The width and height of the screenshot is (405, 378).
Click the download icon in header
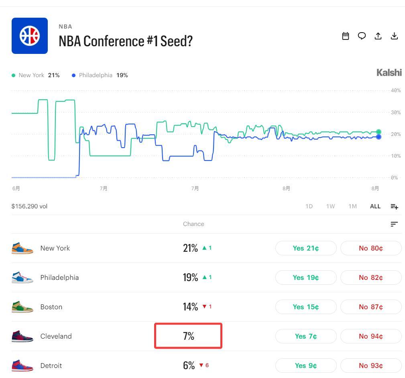pyautogui.click(x=394, y=36)
